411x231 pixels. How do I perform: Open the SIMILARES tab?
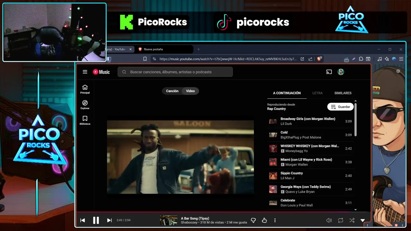coord(343,93)
